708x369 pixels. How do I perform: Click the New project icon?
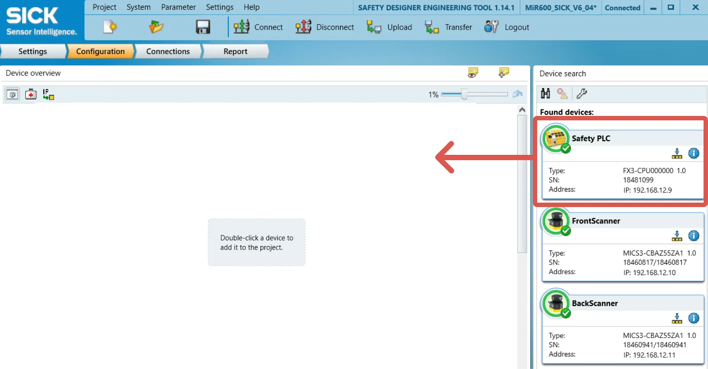[110, 27]
